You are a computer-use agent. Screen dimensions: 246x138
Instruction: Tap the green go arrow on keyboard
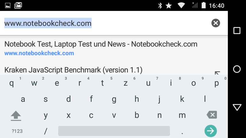211,131
